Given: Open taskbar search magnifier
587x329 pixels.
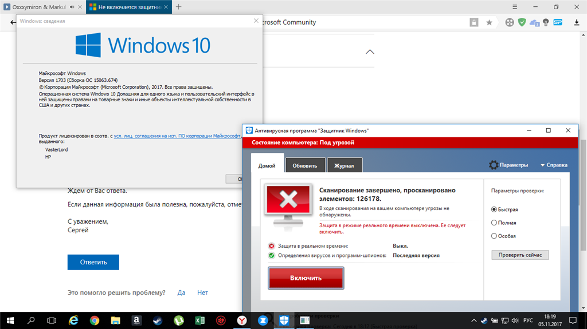Looking at the screenshot, I should (x=31, y=320).
